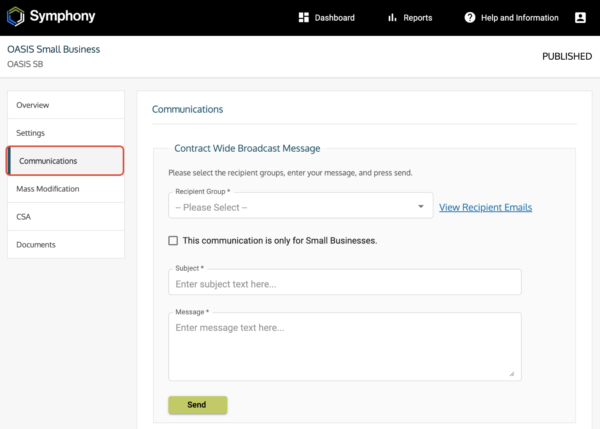Click the Dashboard grid icon
Screen dimensions: 600x429
[304, 18]
